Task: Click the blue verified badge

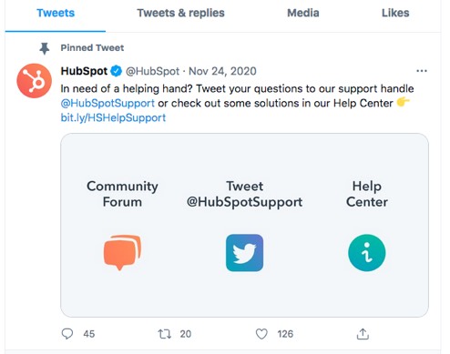Action: point(116,71)
